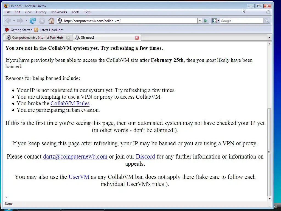Close the Computernewb's Internet Pub Hub tab
The width and height of the screenshot is (281, 211).
(68, 37)
